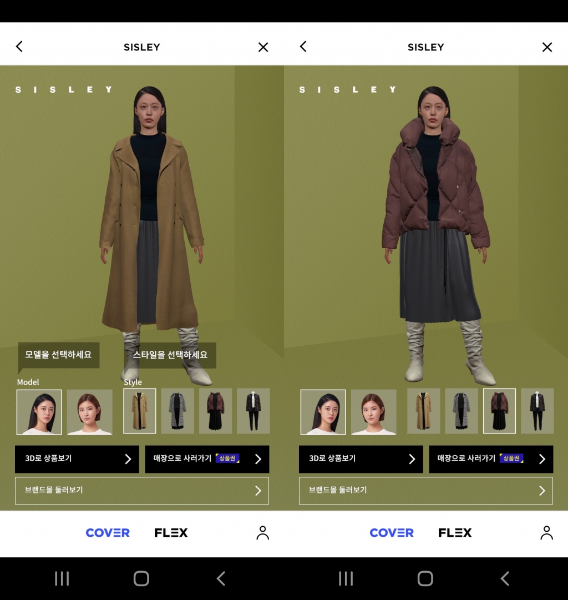Tap 매장으로 사러가기 arrow on right screen
Screen dimensions: 568x600
point(541,459)
